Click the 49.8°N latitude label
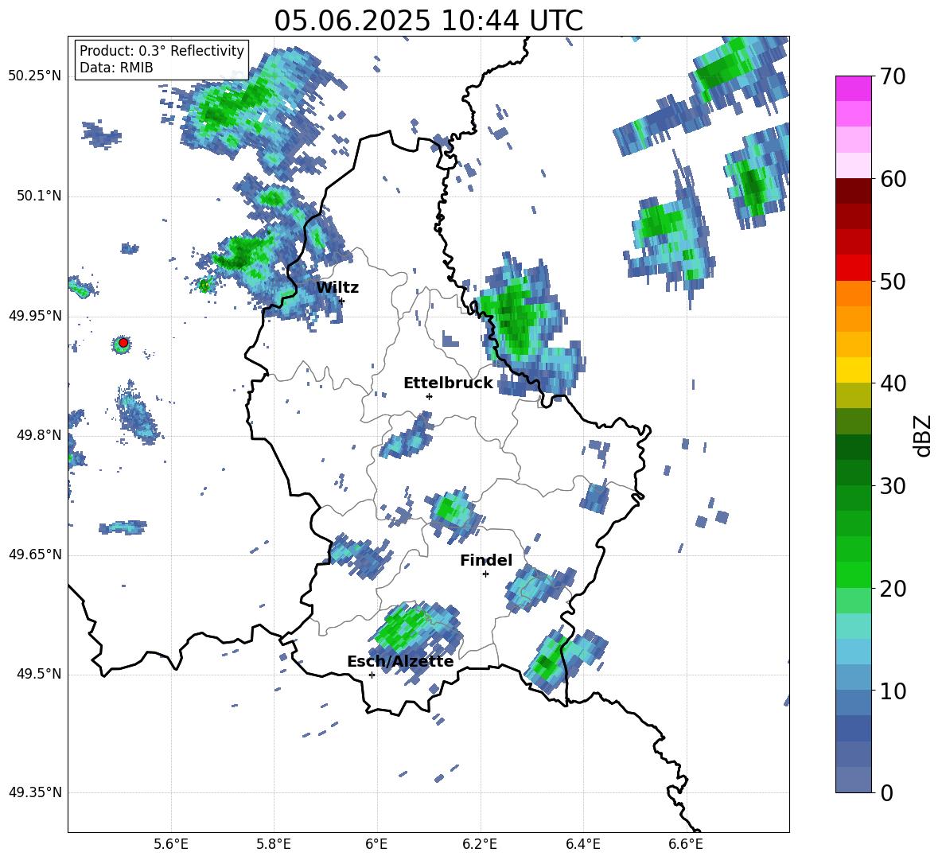942x860 pixels. pyautogui.click(x=39, y=435)
